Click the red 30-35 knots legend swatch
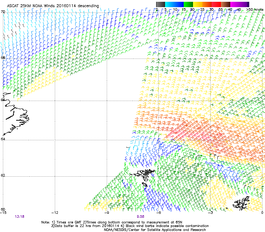265x232 pixels. point(216,4)
